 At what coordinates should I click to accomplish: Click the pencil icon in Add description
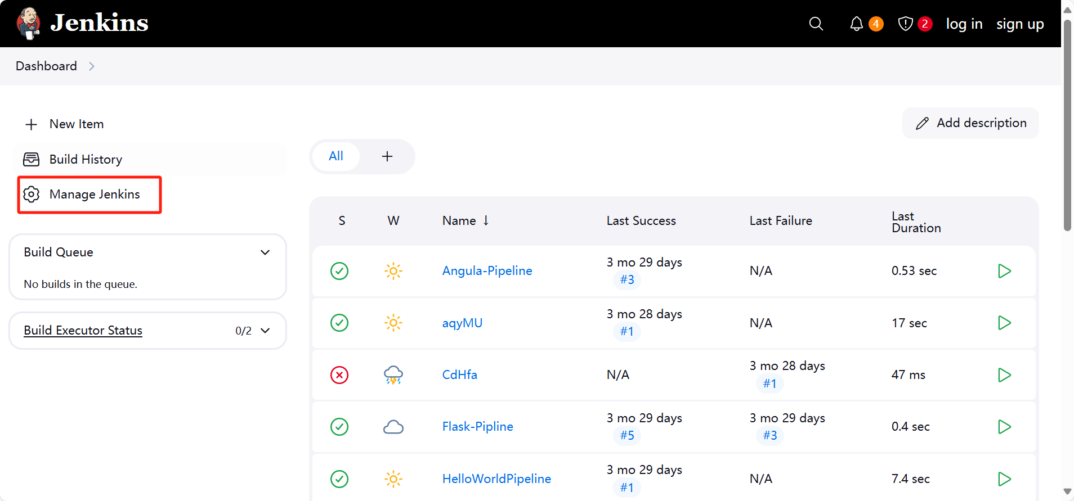click(x=922, y=123)
